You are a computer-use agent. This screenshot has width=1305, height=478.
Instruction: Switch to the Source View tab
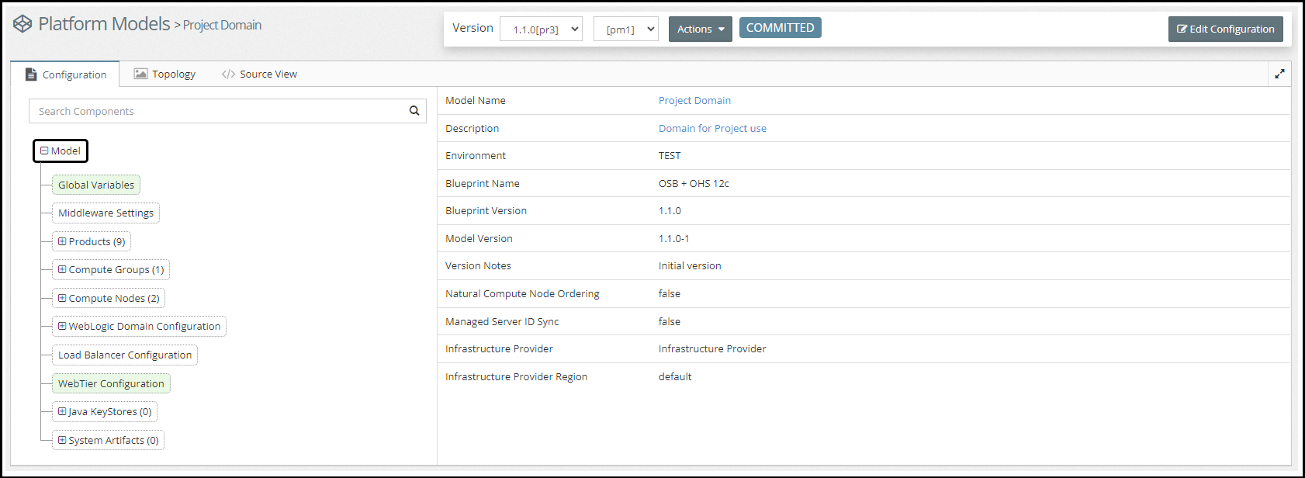click(259, 74)
